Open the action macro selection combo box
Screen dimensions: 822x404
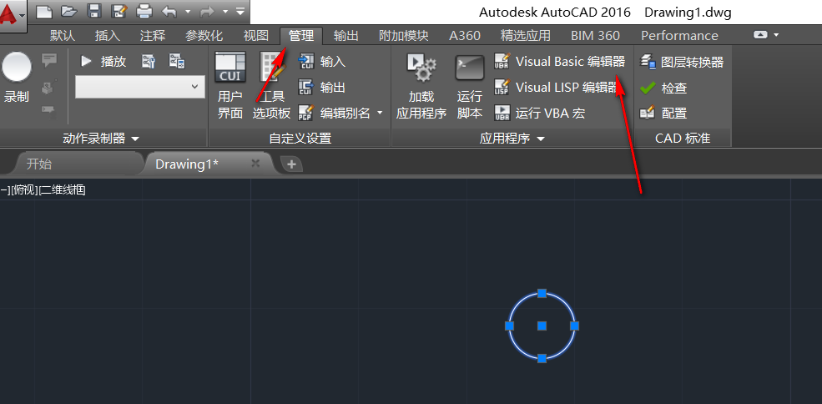click(140, 87)
